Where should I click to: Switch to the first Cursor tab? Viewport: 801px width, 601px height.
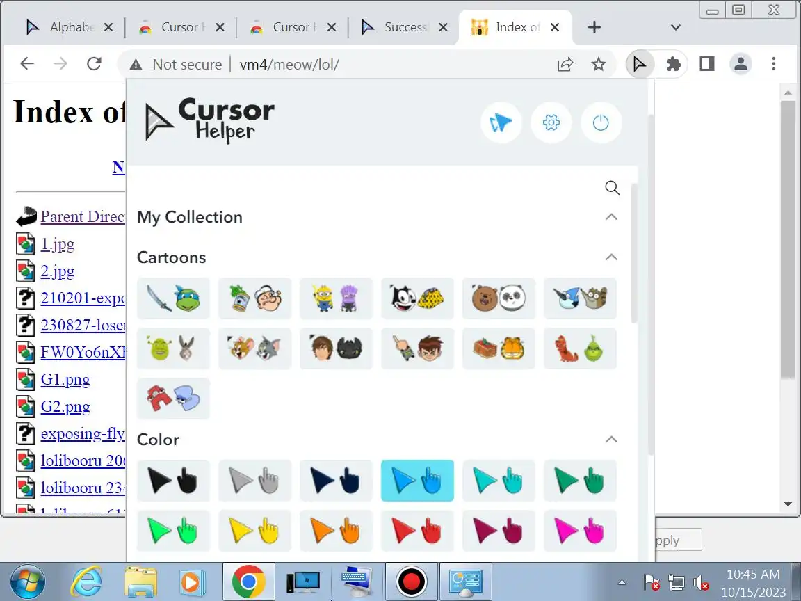[x=180, y=27]
